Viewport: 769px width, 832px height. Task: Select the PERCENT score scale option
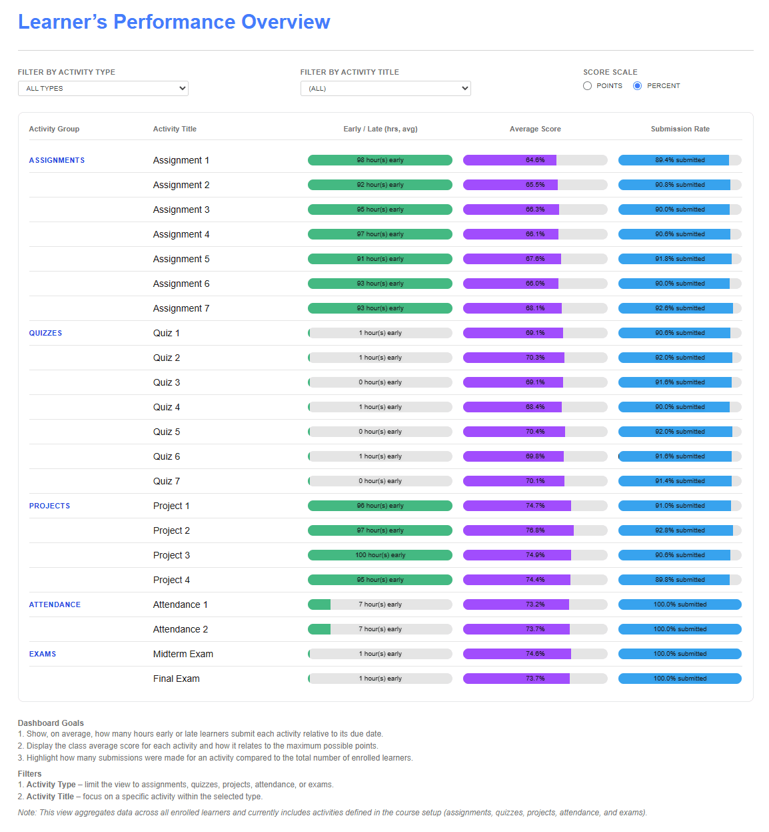(x=637, y=85)
